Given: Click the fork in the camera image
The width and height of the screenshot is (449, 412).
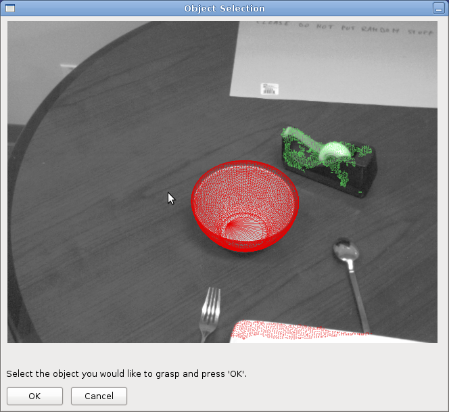Looking at the screenshot, I should 210,314.
